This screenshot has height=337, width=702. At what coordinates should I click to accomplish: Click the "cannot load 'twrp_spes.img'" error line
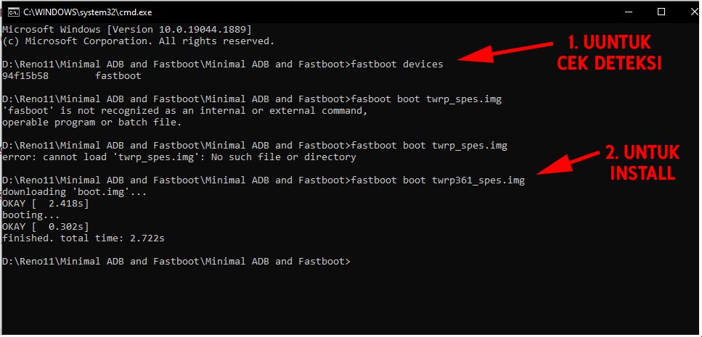179,157
